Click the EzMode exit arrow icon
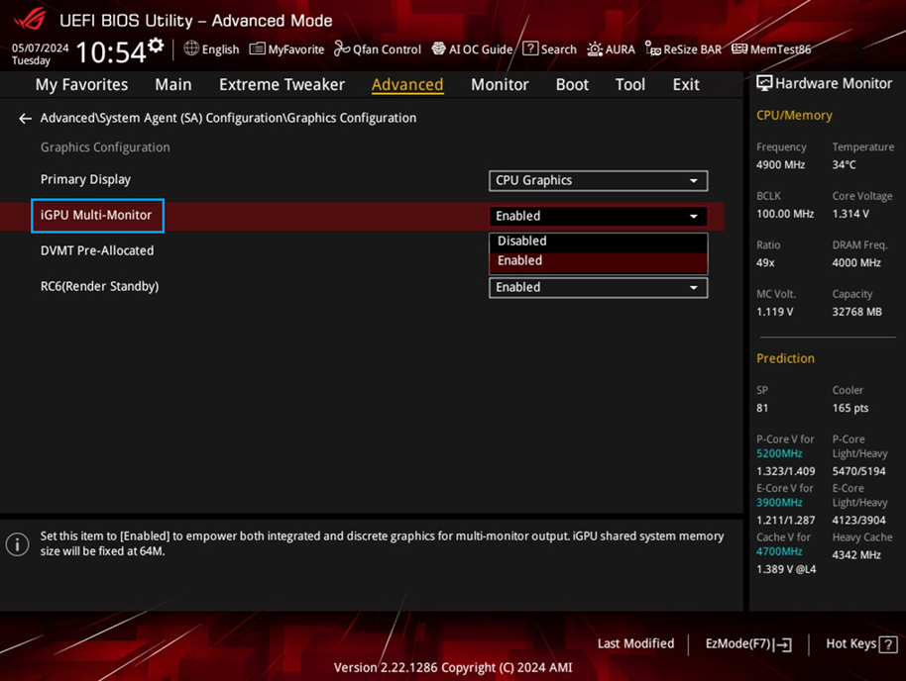 [784, 644]
